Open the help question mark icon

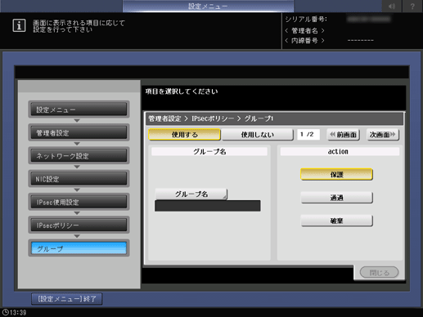click(412, 6)
